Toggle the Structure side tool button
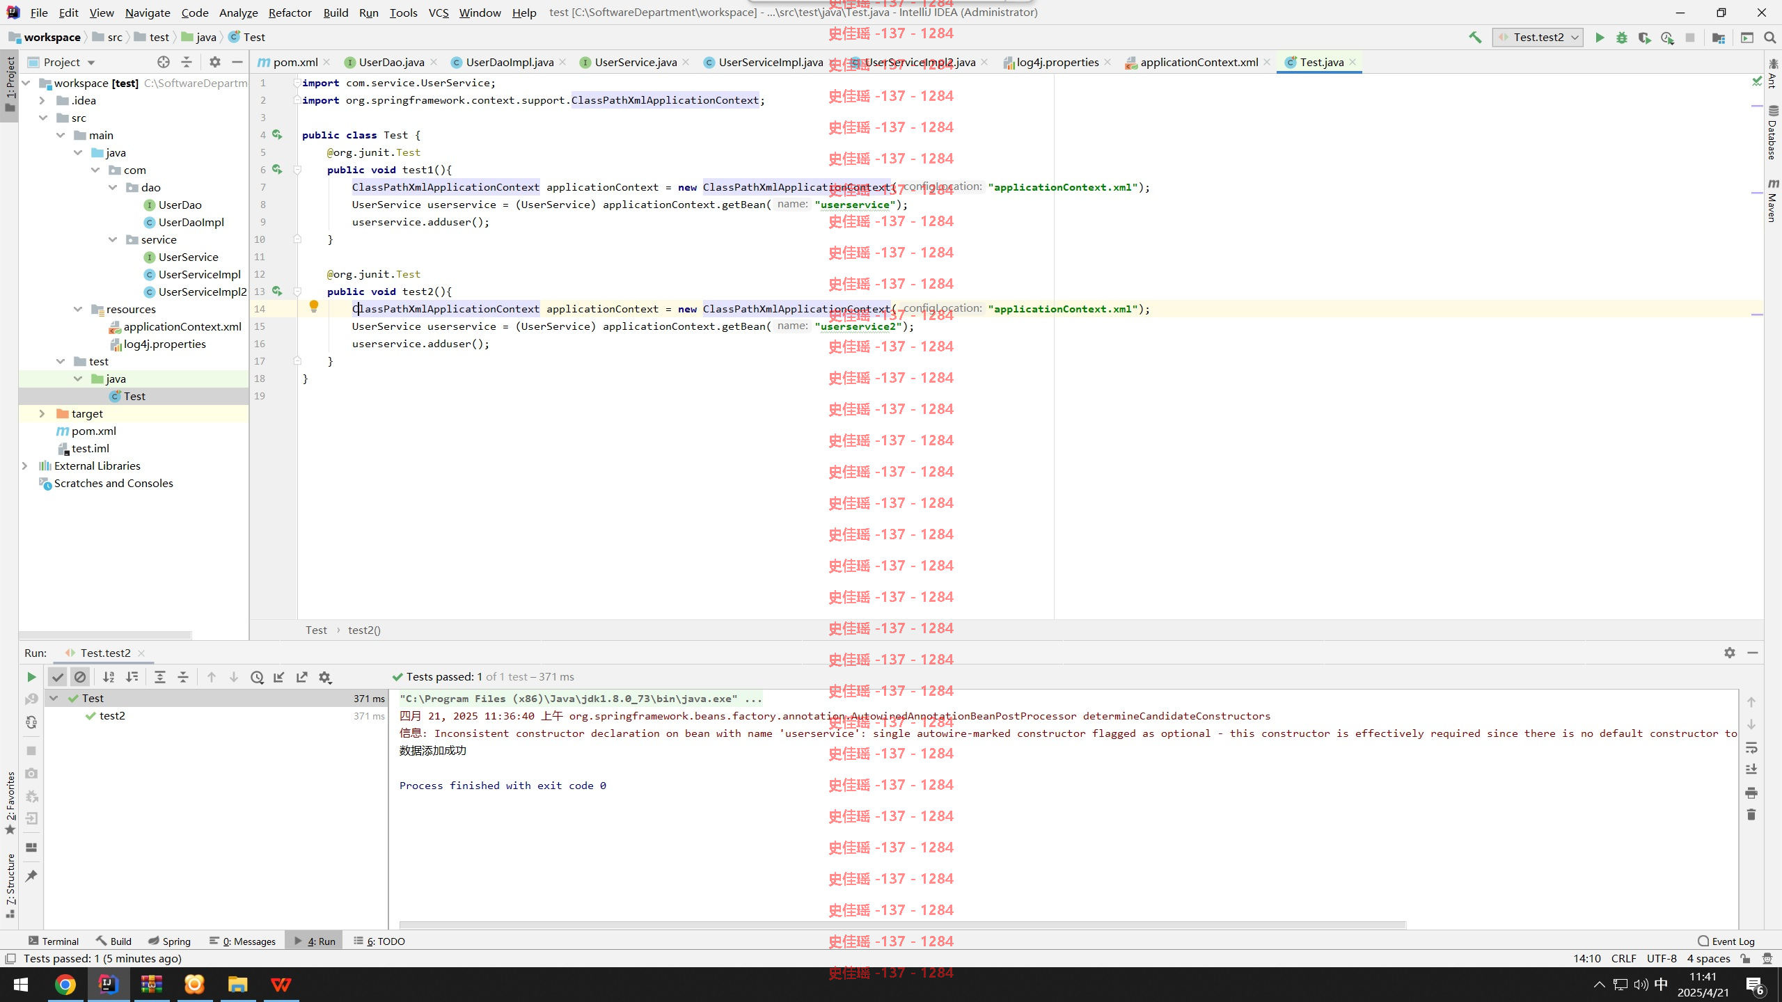Screen dimensions: 1782x1002 (10, 885)
